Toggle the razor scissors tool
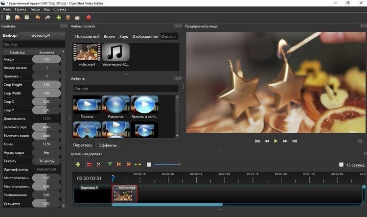The image size is (367, 217). 98,165
